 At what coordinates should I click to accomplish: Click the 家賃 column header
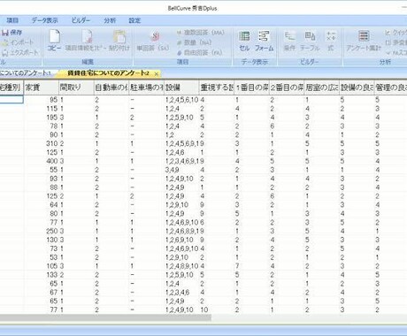pyautogui.click(x=42, y=88)
